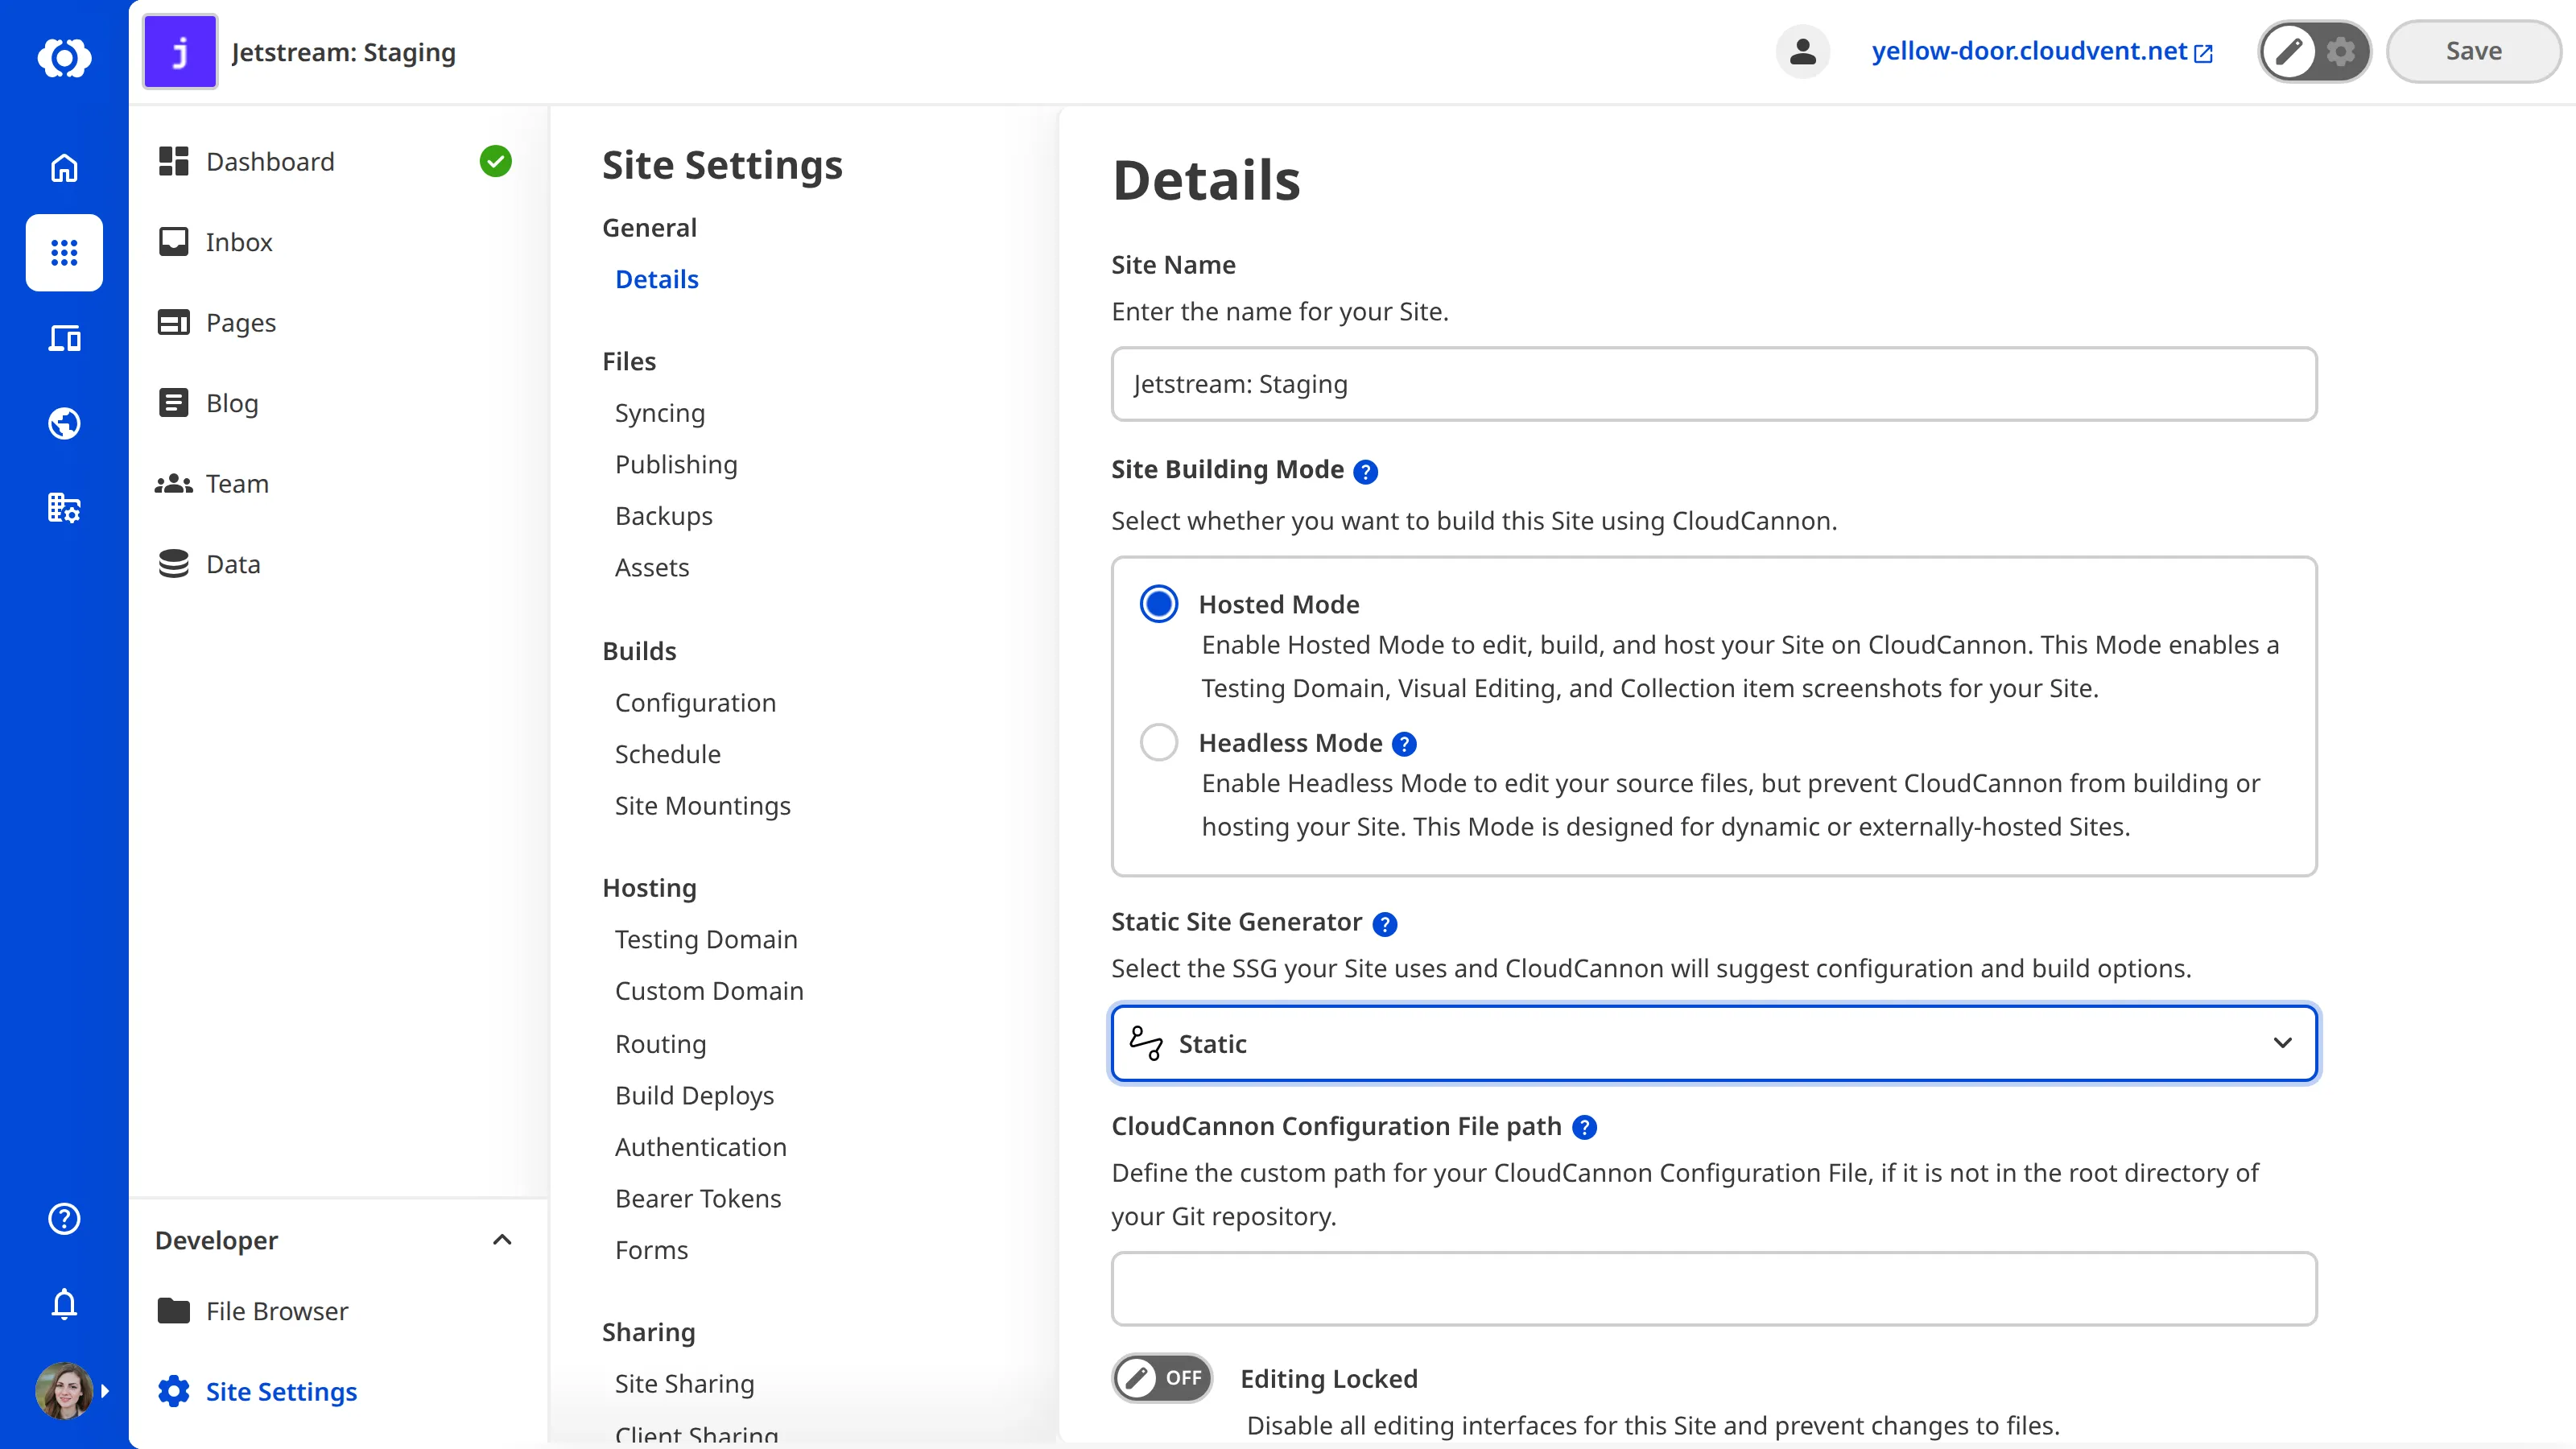The image size is (2576, 1449).
Task: Go to Assets settings
Action: (652, 567)
